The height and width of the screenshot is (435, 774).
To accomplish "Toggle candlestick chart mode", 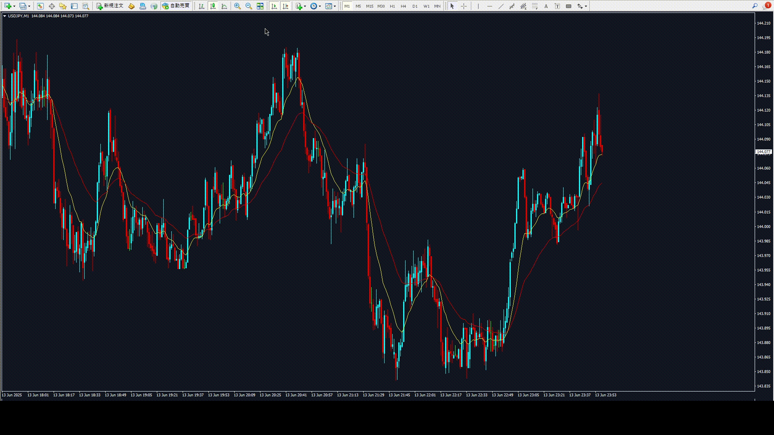I will point(213,6).
